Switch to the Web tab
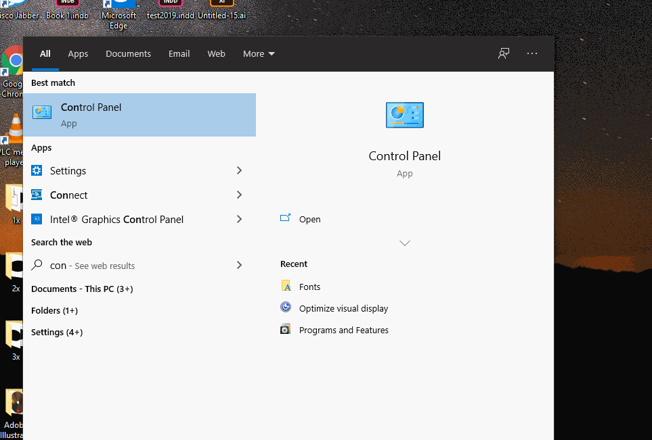This screenshot has width=652, height=440. coord(216,54)
